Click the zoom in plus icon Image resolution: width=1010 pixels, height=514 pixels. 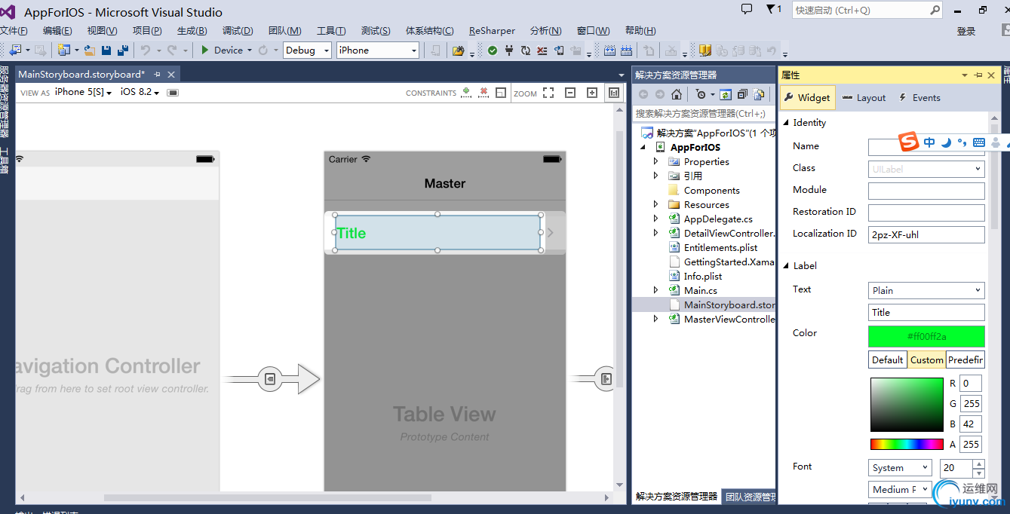[592, 93]
